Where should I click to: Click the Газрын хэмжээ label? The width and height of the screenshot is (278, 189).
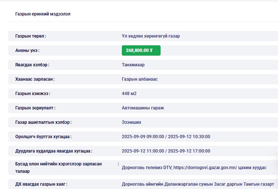(32, 94)
